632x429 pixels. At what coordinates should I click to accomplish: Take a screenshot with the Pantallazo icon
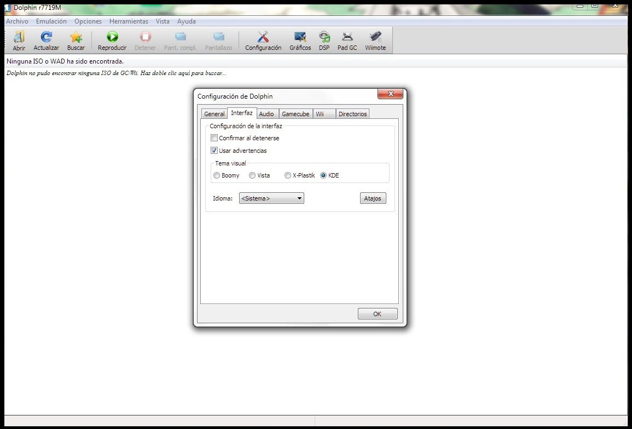pos(218,37)
